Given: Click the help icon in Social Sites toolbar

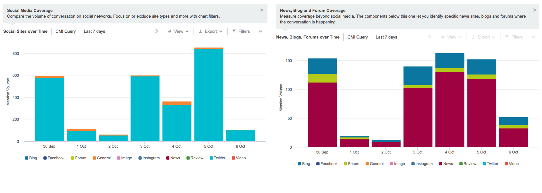Looking at the screenshot, I should point(156,31).
